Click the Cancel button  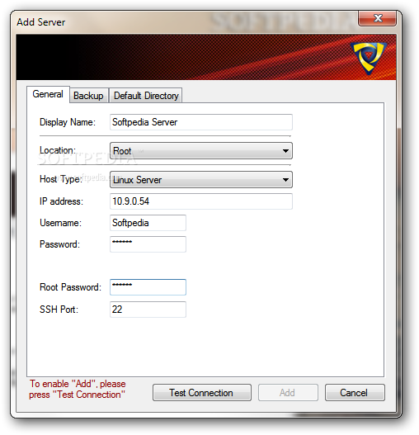click(x=355, y=393)
